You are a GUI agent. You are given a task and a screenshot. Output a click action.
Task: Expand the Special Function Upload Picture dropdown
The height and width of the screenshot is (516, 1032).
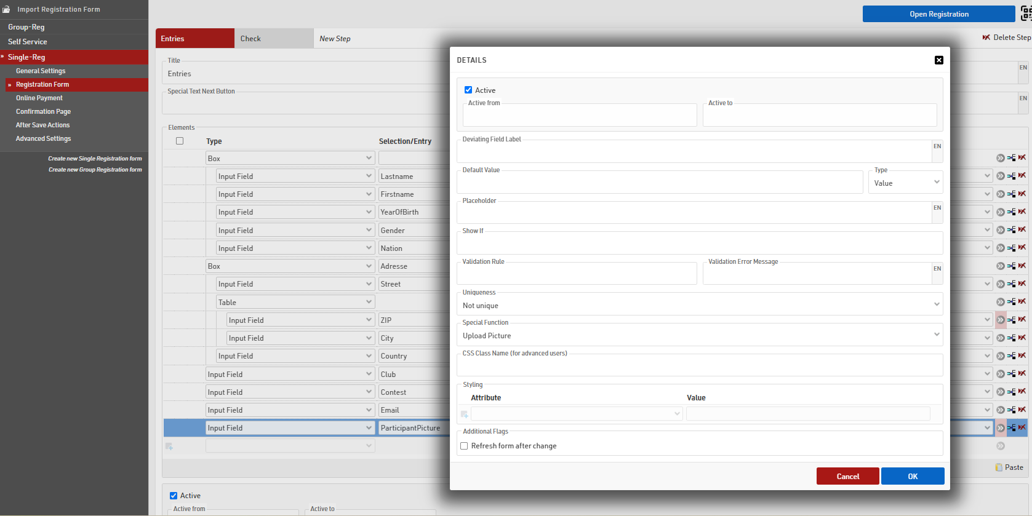point(699,336)
